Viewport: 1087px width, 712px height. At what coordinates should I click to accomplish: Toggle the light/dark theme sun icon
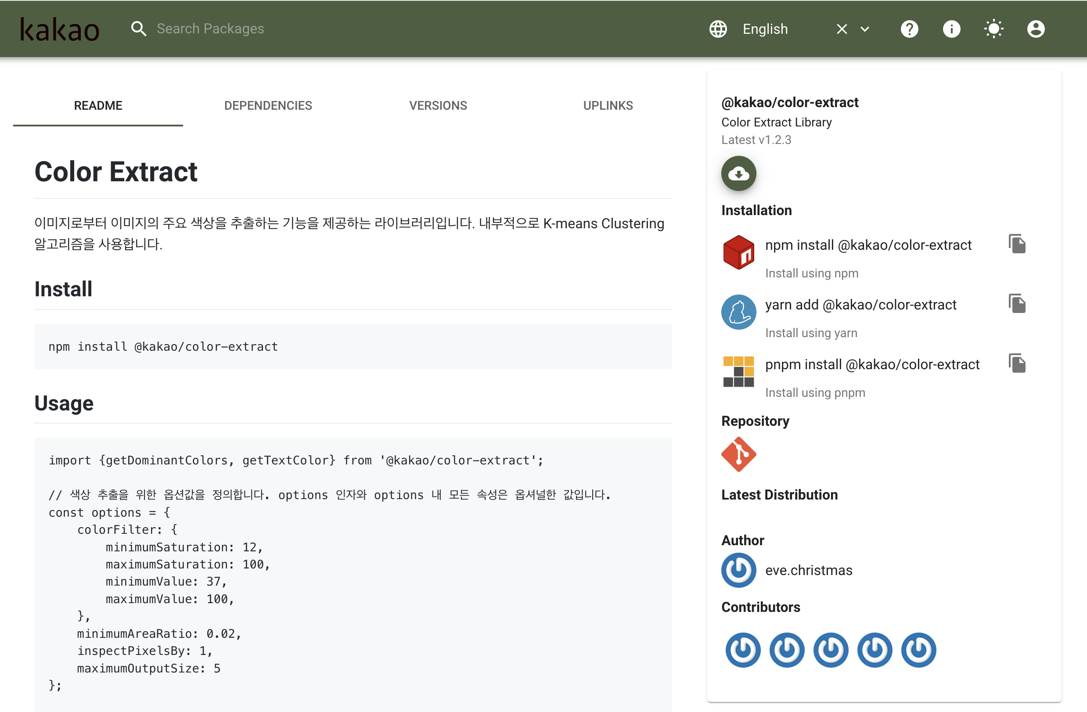tap(993, 29)
